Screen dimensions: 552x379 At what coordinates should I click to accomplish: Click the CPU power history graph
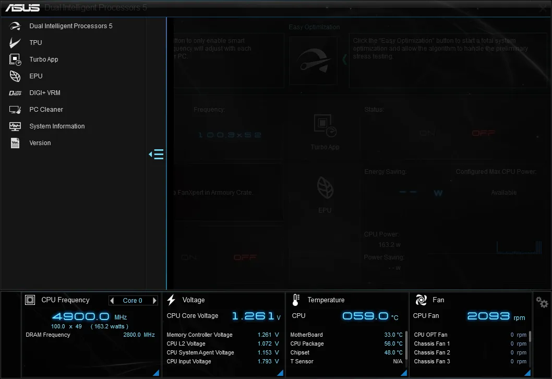coord(485,247)
